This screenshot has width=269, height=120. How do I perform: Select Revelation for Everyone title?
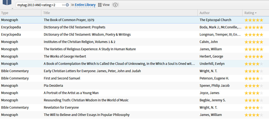coord(61,108)
